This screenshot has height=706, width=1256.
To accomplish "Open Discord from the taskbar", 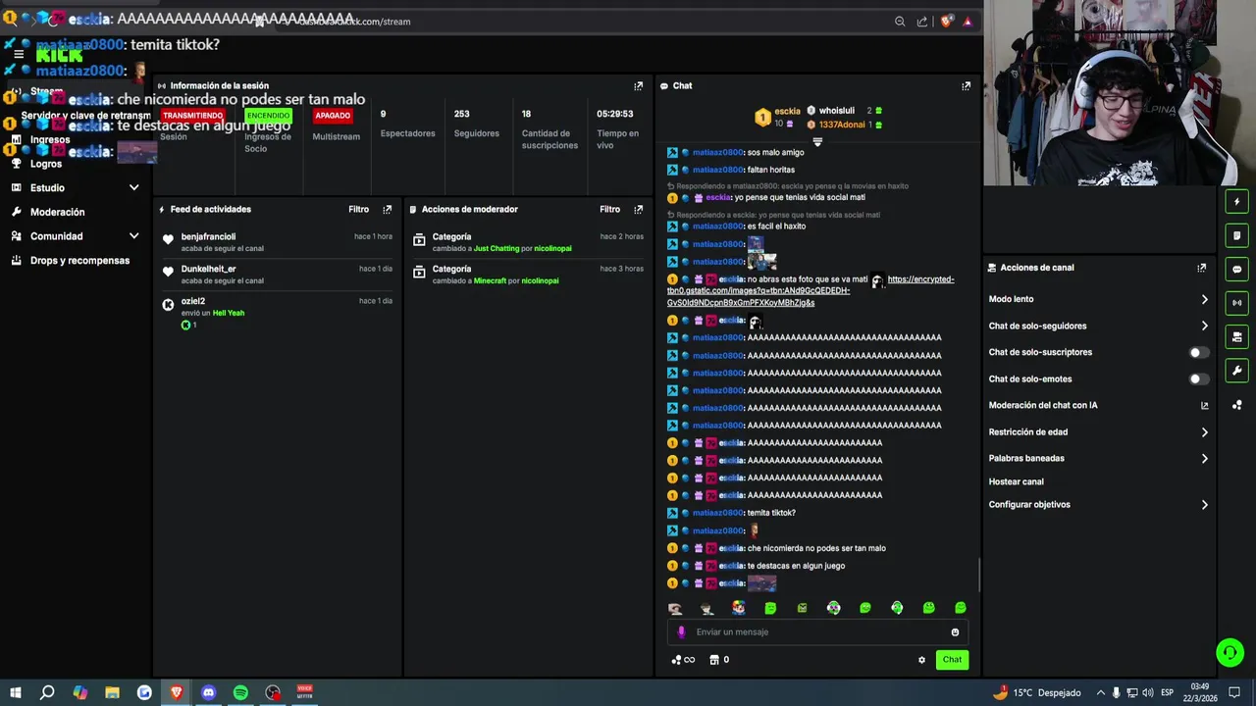I will [x=208, y=693].
